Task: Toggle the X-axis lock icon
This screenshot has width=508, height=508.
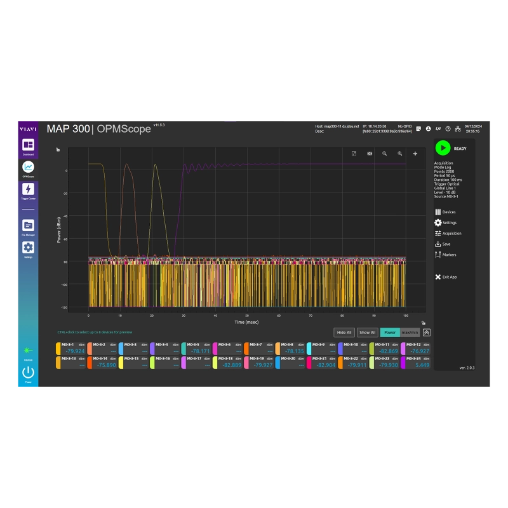Action: coord(423,323)
